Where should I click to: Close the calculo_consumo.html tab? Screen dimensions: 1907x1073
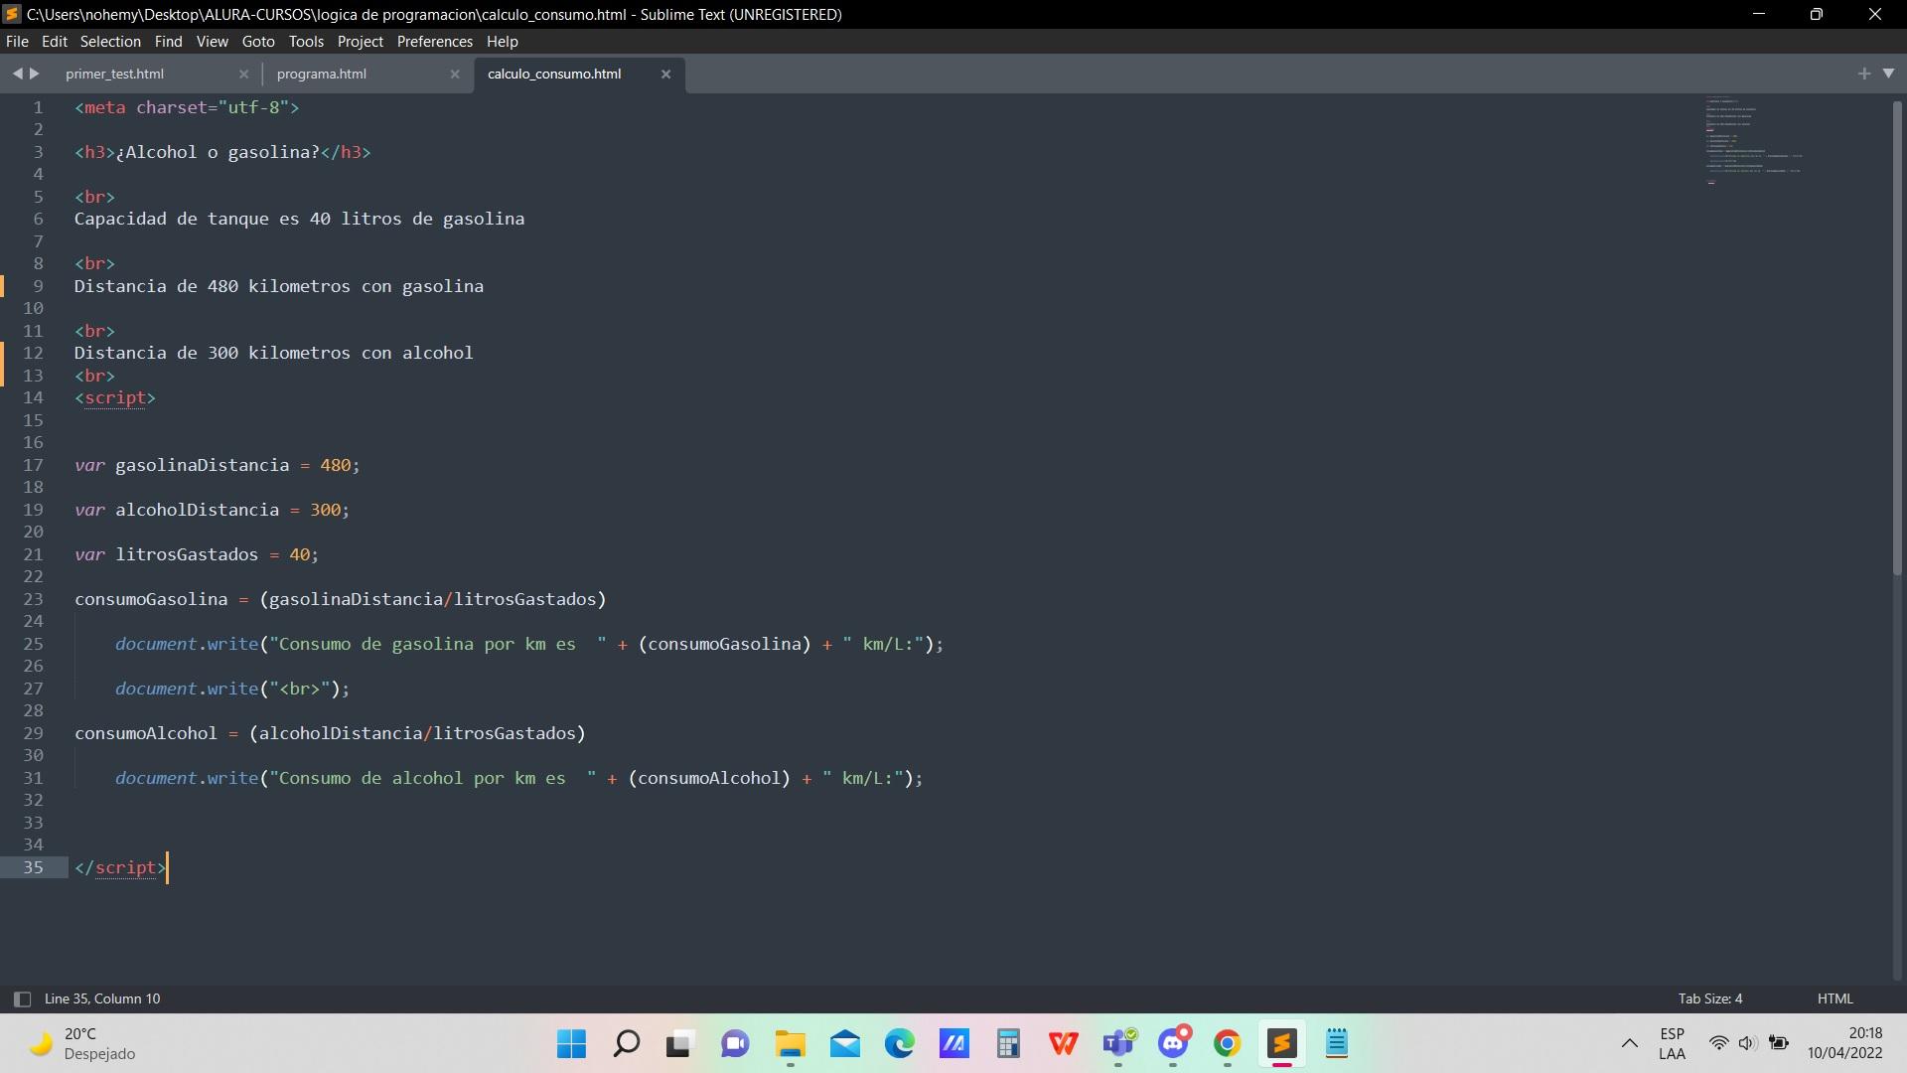[x=665, y=75]
